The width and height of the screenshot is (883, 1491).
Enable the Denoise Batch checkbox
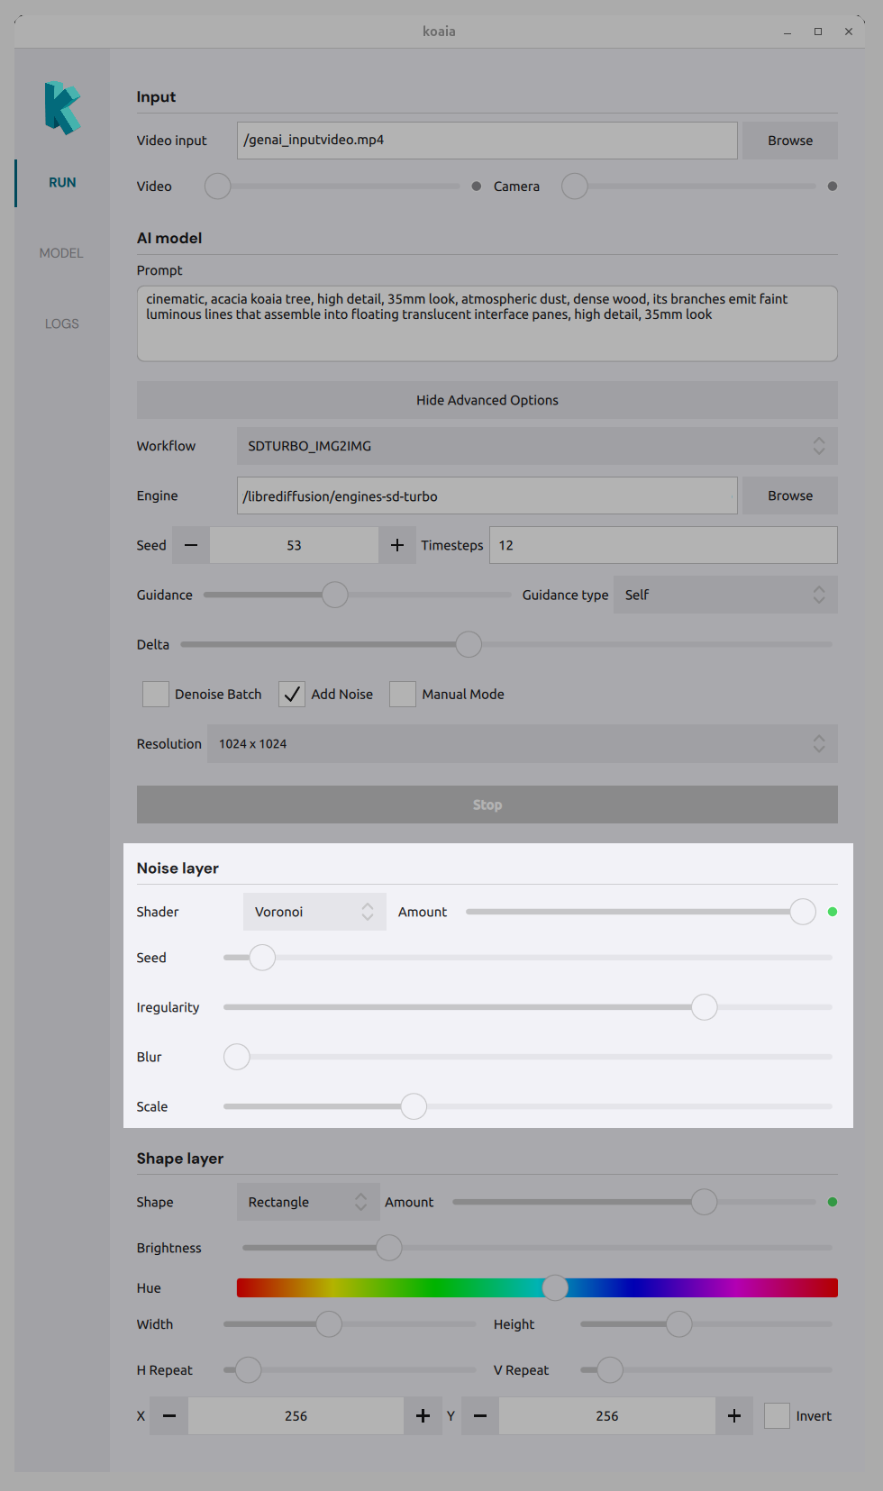(156, 694)
